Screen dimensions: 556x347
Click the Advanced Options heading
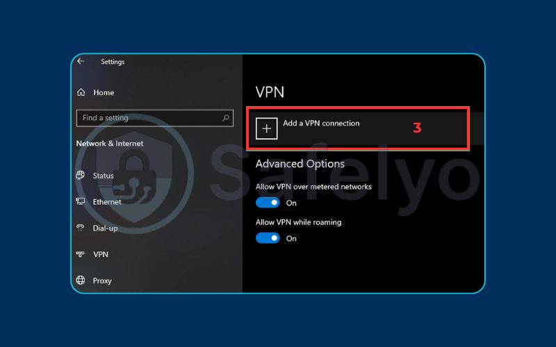coord(300,164)
